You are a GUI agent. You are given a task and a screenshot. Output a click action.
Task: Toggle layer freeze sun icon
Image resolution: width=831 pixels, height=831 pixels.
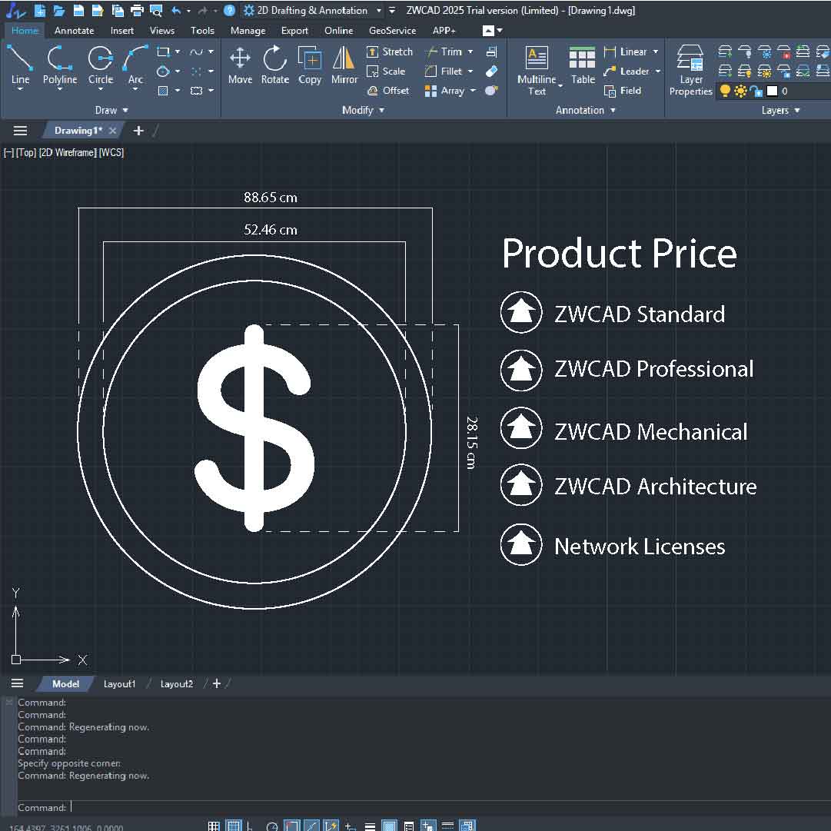[740, 91]
